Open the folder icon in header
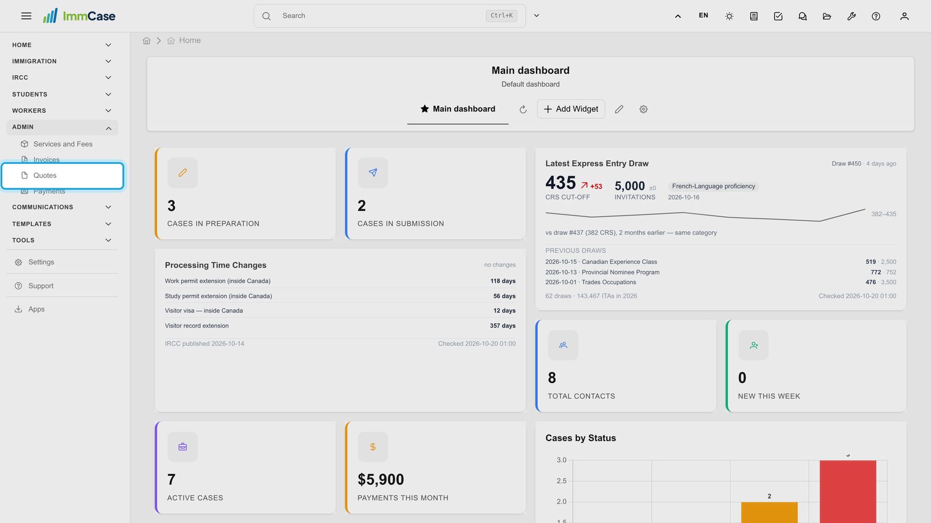931x523 pixels. (827, 16)
